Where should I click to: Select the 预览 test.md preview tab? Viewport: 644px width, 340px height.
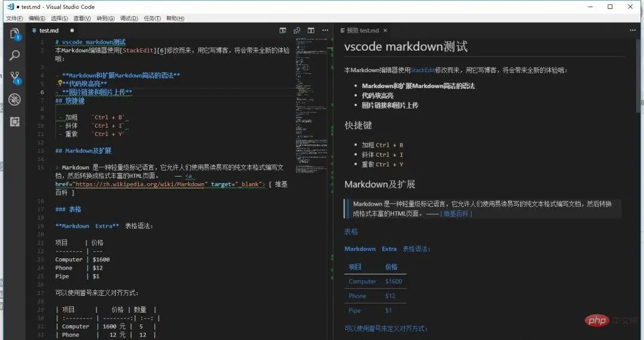tap(363, 30)
